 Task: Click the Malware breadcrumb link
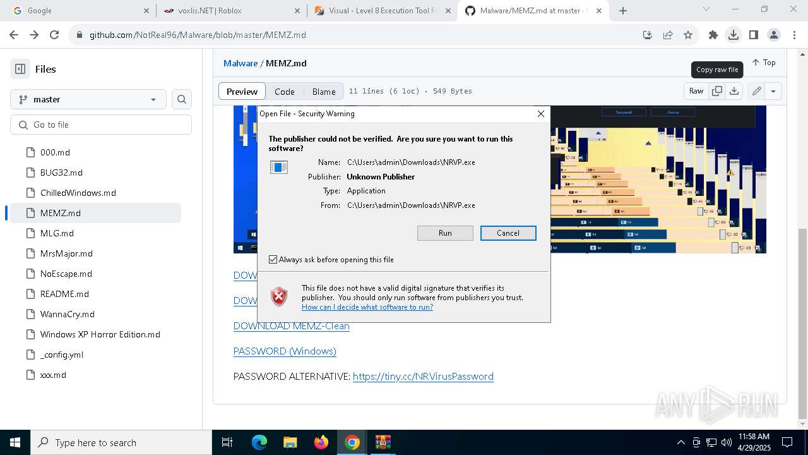coord(241,63)
